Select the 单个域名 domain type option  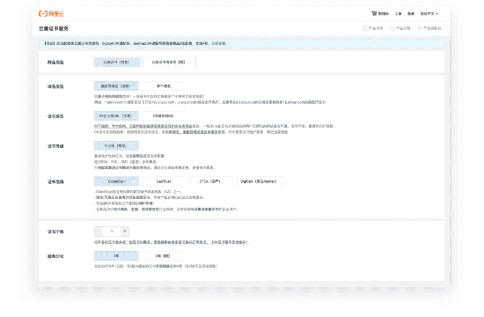coord(164,86)
